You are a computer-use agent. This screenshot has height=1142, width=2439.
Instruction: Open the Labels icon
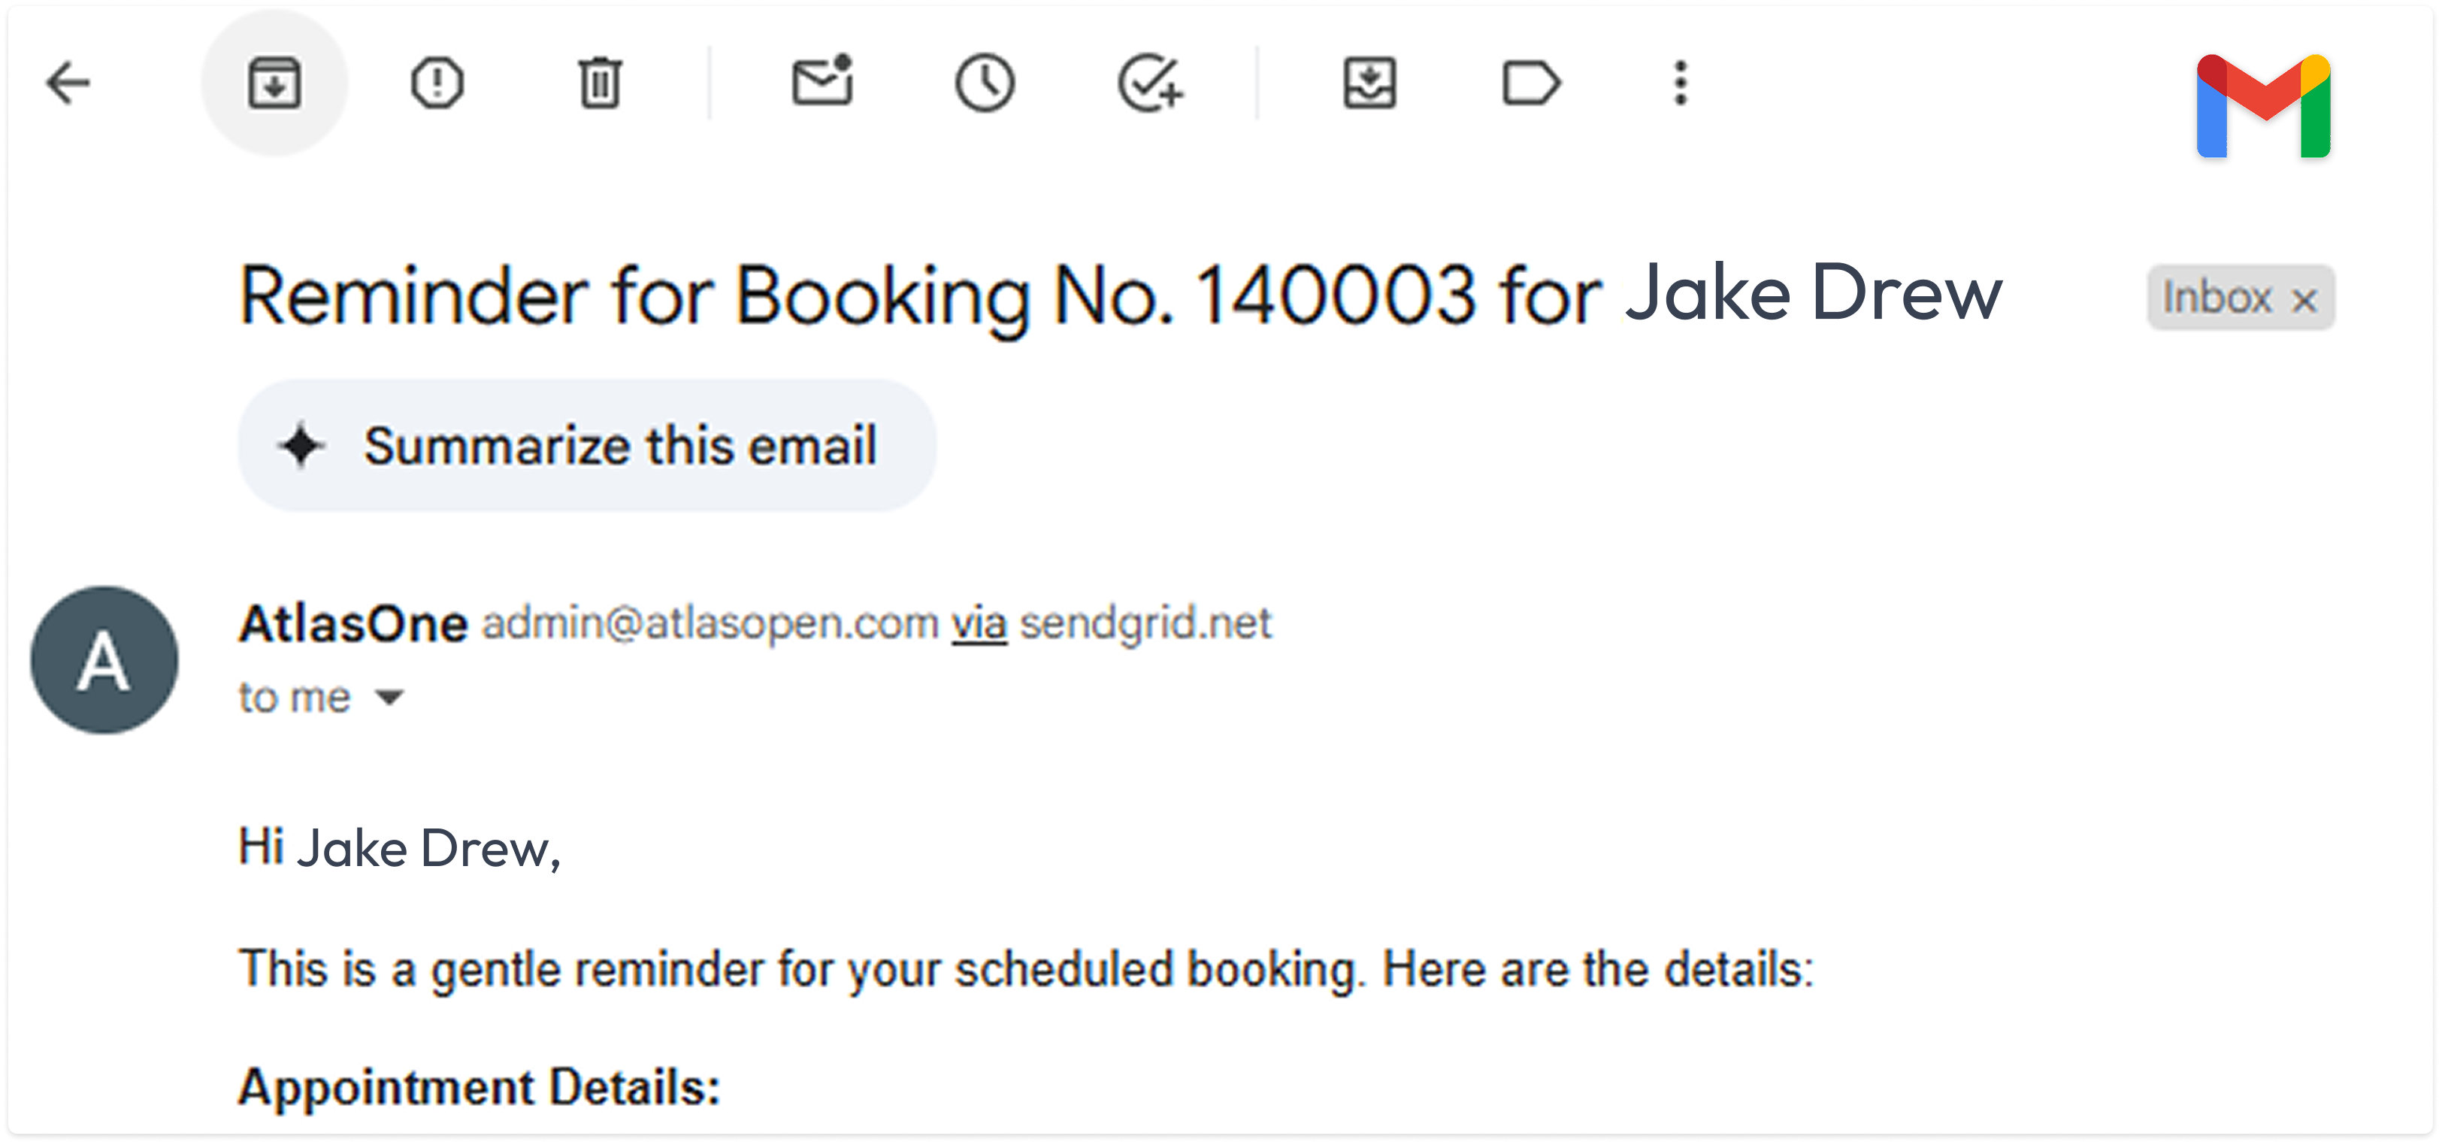tap(1531, 83)
